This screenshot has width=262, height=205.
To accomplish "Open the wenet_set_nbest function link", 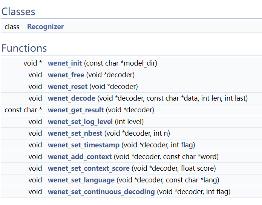I will point(75,133).
